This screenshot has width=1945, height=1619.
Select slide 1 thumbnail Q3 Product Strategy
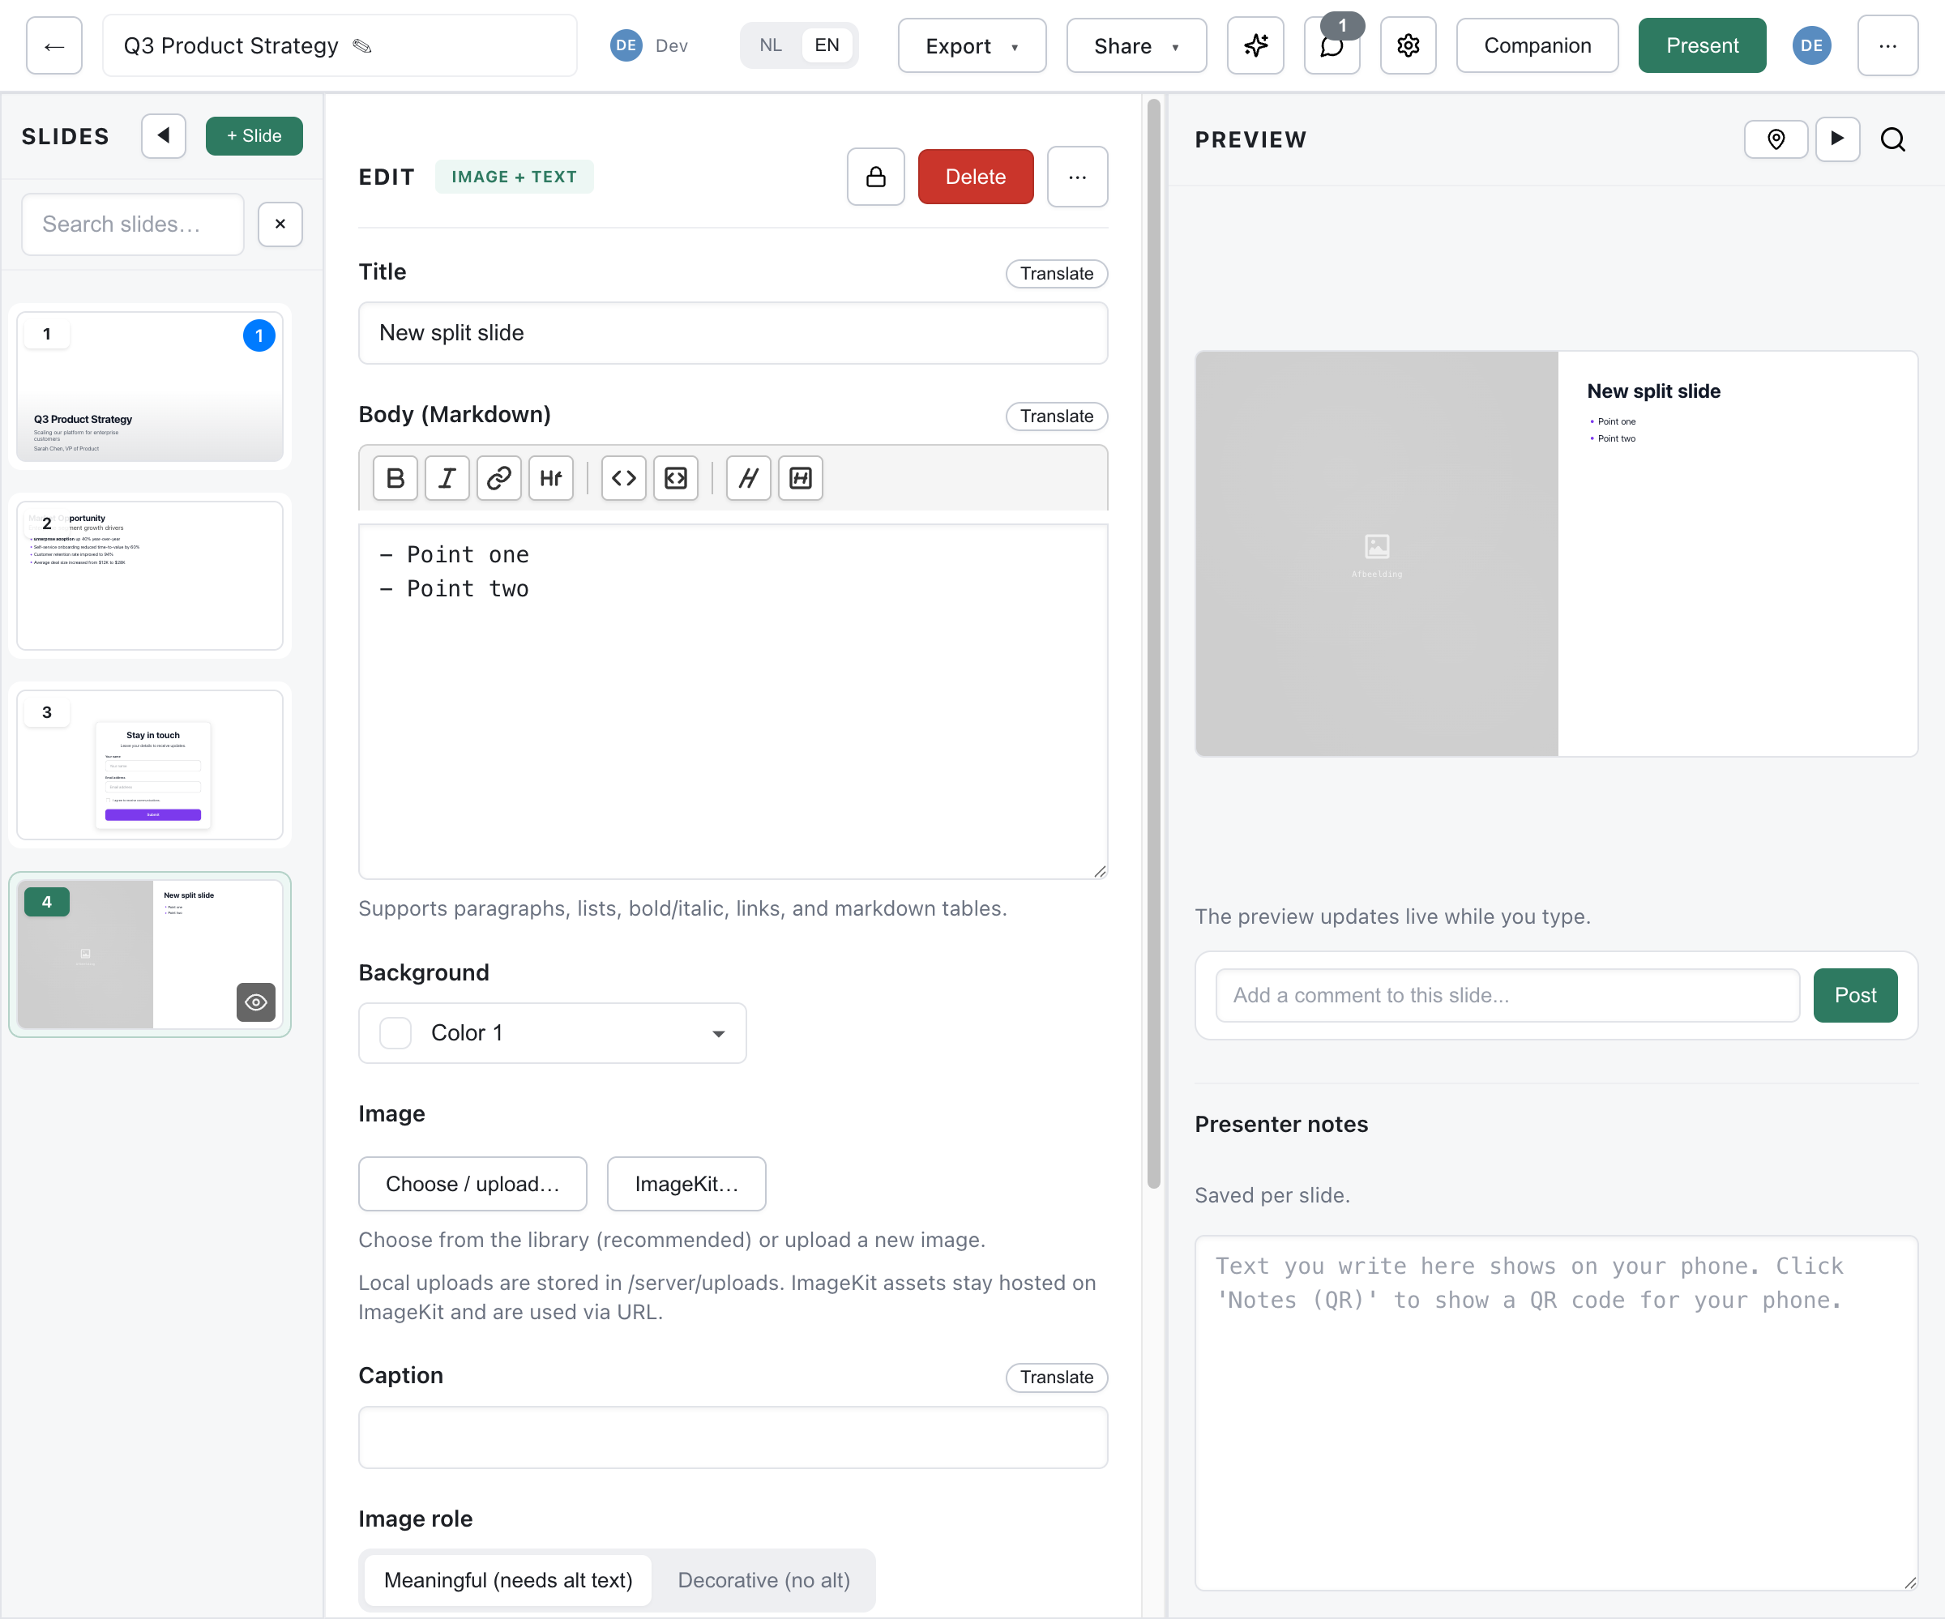click(x=150, y=387)
